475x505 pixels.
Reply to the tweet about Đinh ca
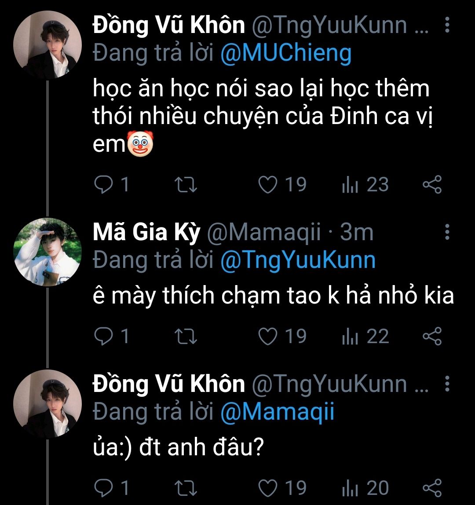(104, 185)
